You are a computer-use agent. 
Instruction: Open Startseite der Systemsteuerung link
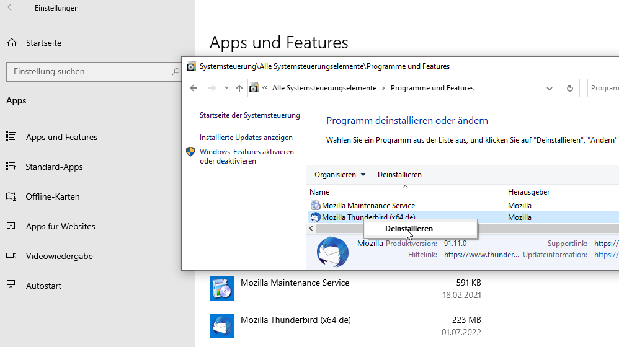click(x=249, y=115)
